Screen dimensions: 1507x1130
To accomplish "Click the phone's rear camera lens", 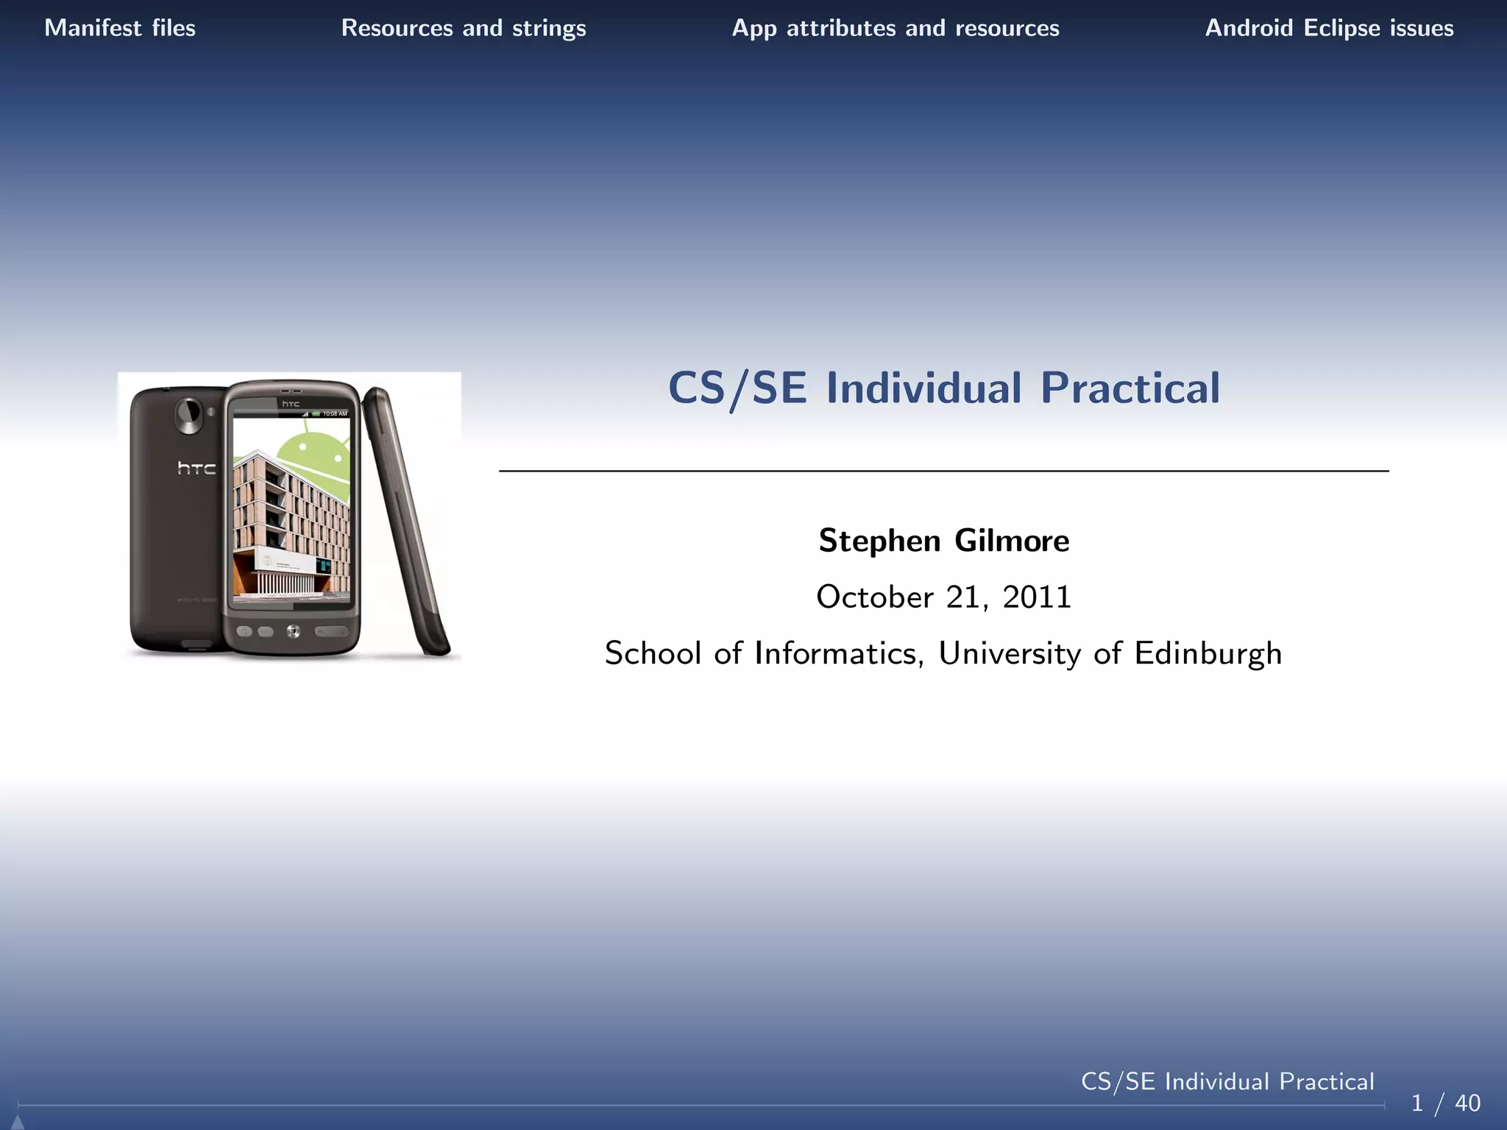I will (x=188, y=414).
